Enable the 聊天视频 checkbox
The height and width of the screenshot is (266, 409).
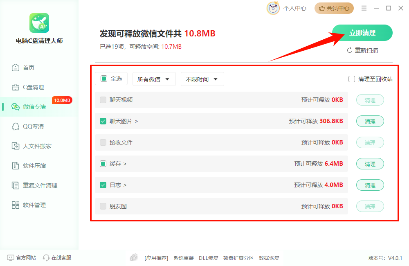coord(103,99)
